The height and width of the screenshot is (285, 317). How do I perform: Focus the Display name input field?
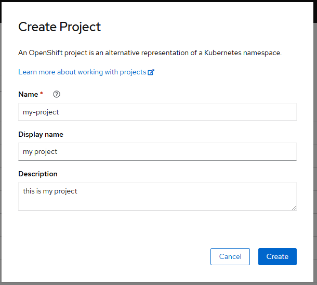click(157, 151)
